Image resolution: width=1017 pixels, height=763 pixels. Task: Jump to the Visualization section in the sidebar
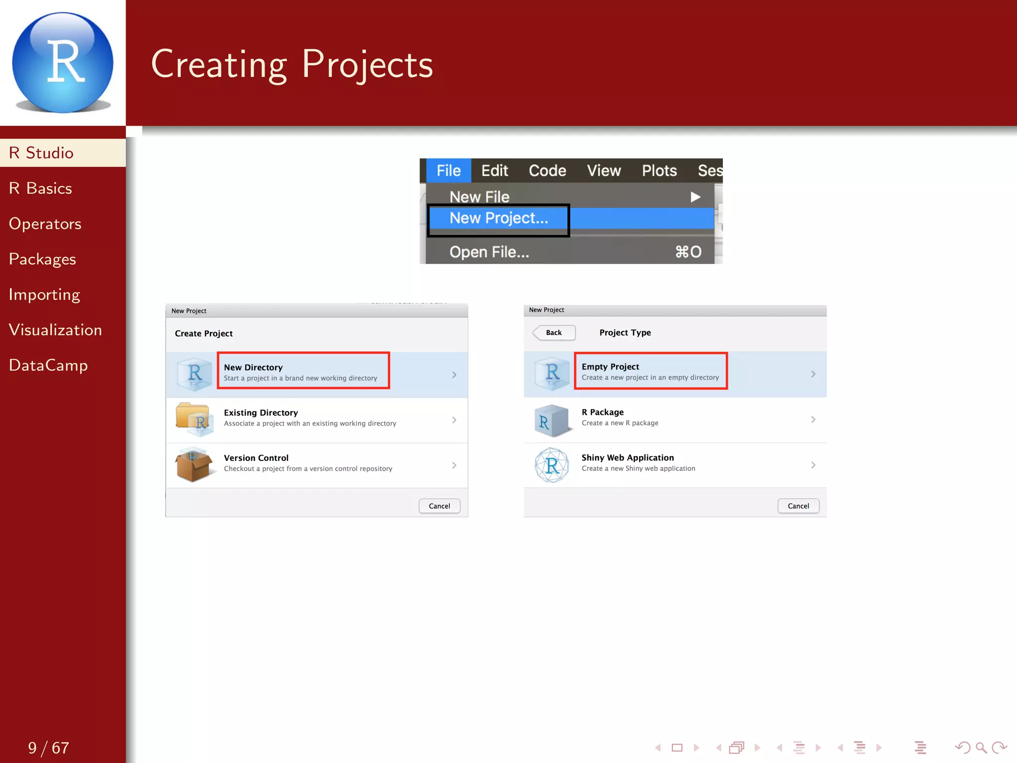55,330
